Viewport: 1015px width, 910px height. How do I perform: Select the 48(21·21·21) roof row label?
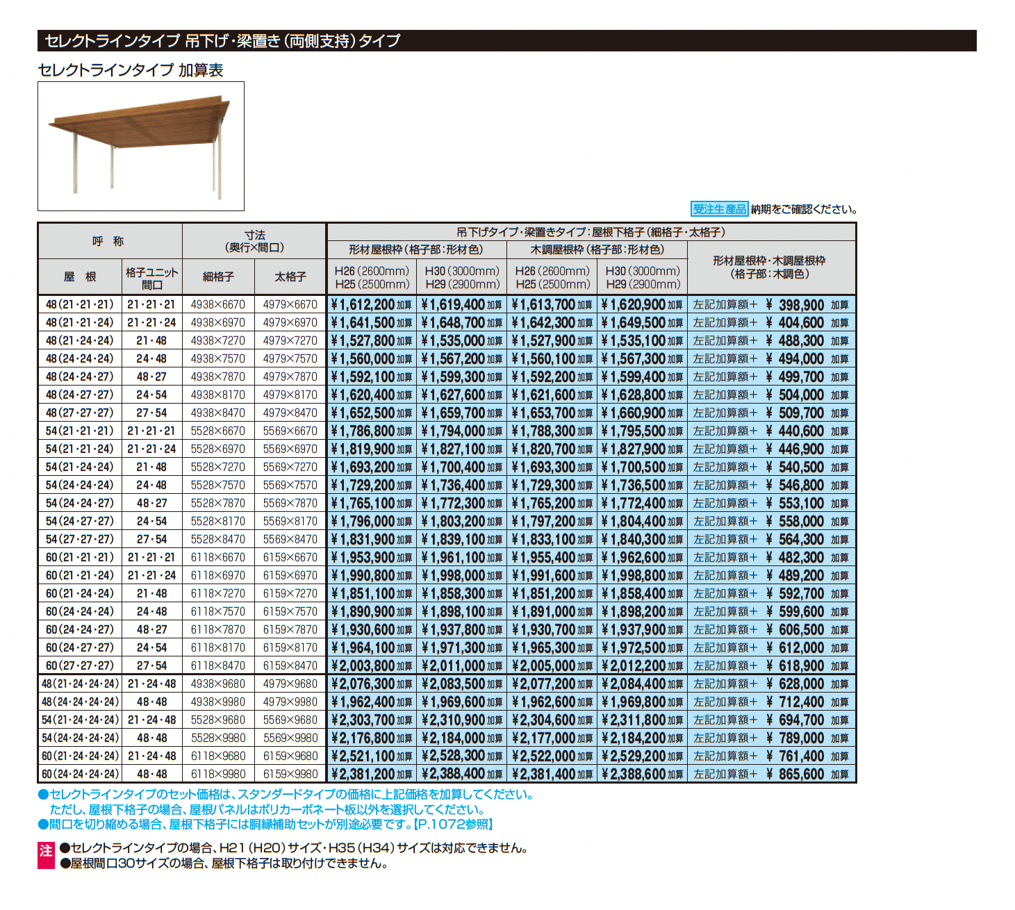point(79,304)
